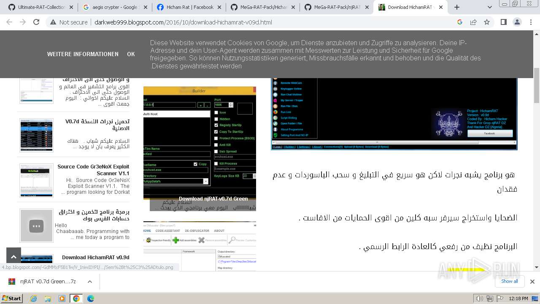Open Windows Start menu
Viewport: 540px width, 304px height.
(11, 298)
